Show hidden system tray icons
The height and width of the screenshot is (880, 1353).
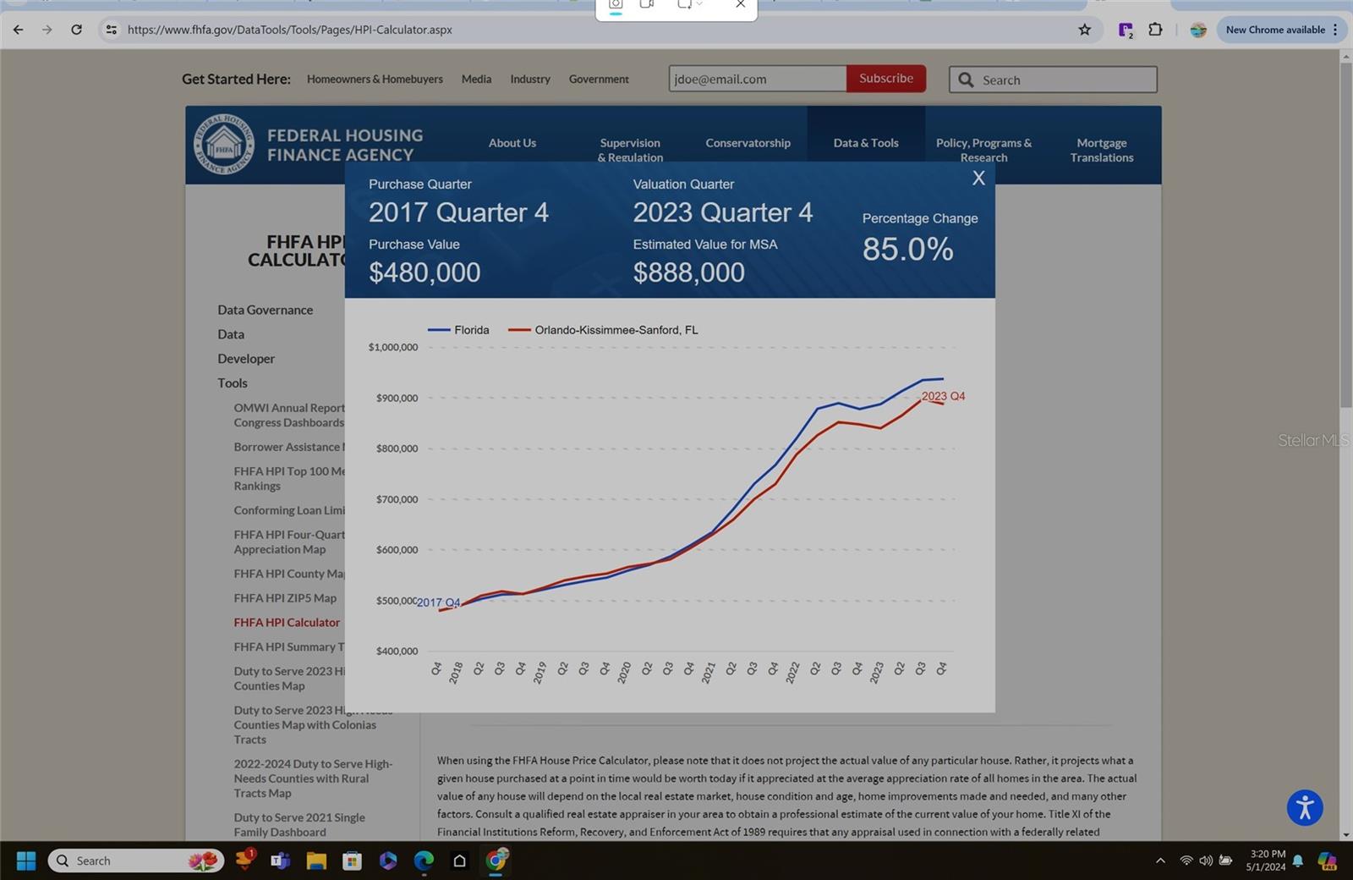pyautogui.click(x=1160, y=861)
